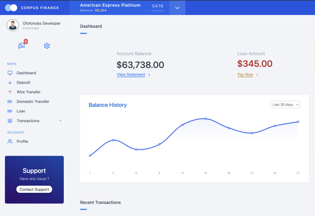Open settings via the gear icon

(x=47, y=46)
